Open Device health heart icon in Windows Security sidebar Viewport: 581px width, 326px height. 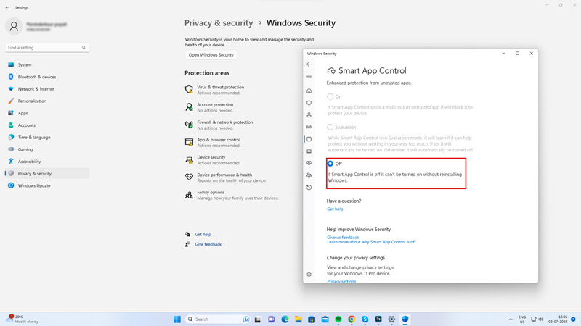coord(309,163)
